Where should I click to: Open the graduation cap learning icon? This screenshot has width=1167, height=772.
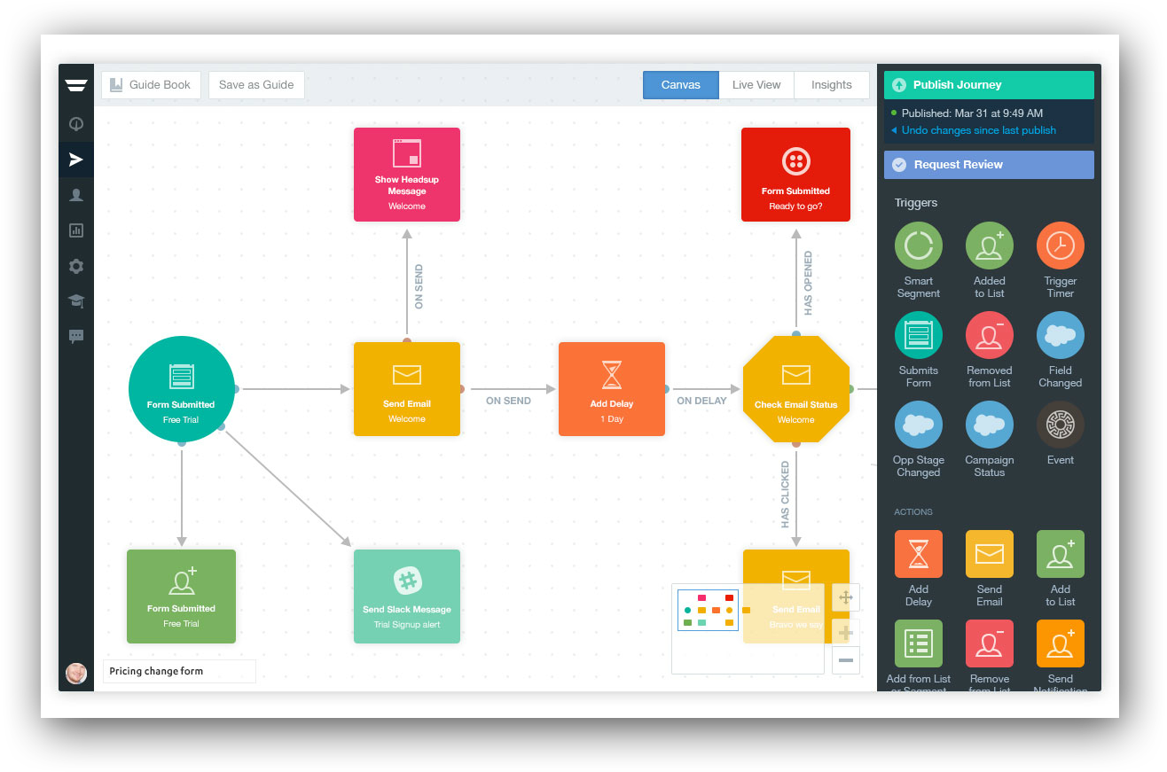point(76,301)
